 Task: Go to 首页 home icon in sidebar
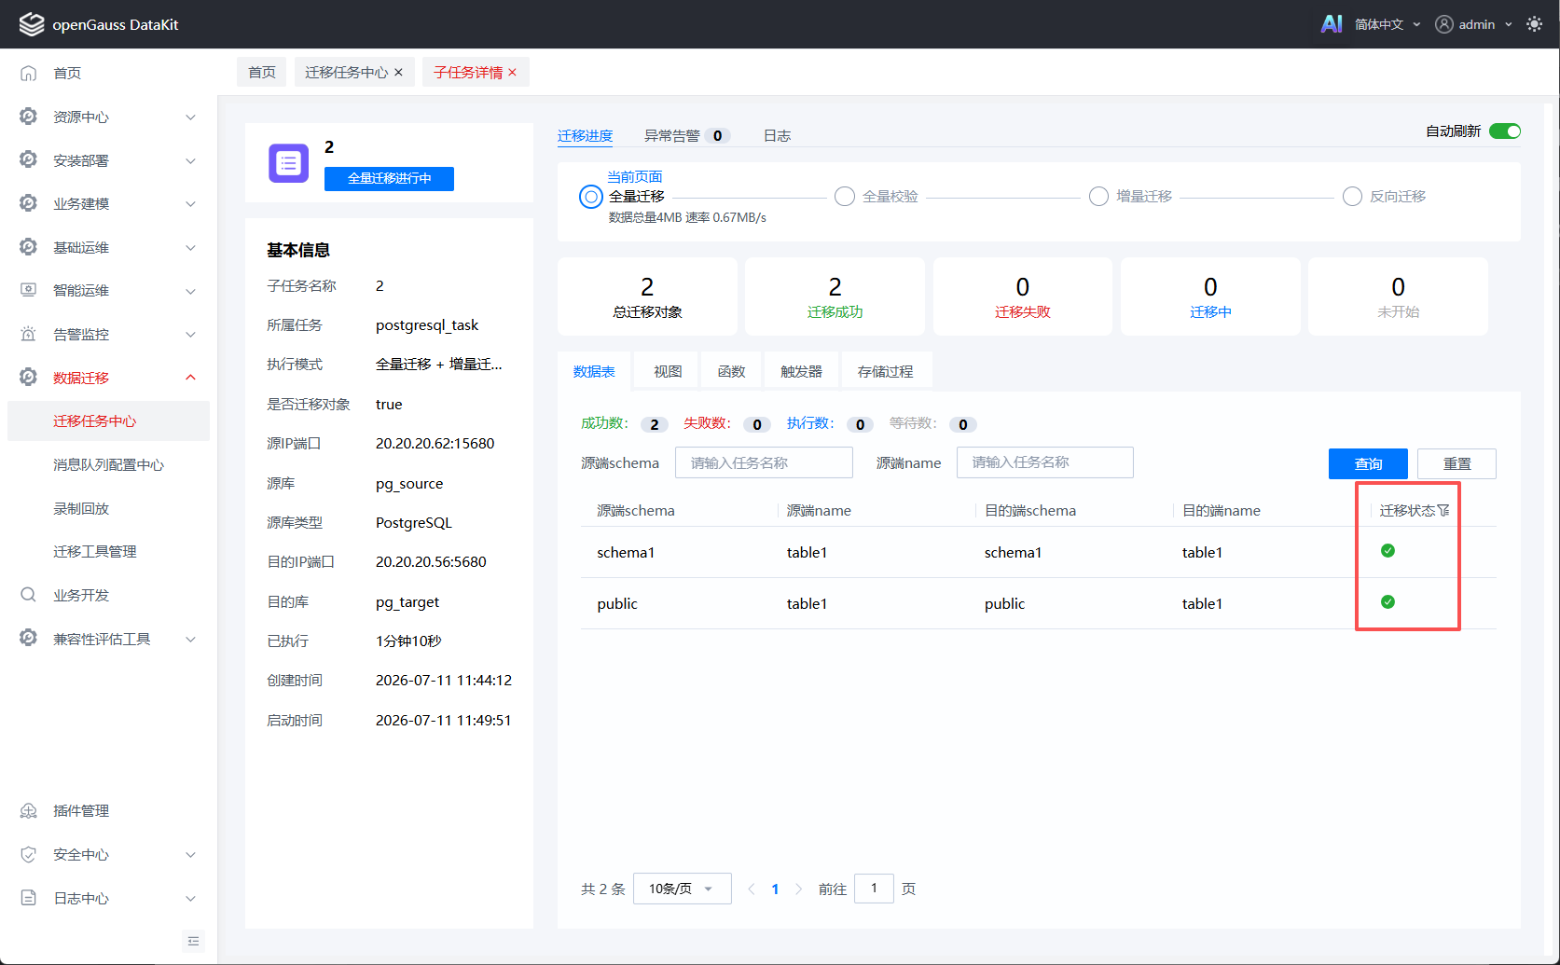click(29, 73)
